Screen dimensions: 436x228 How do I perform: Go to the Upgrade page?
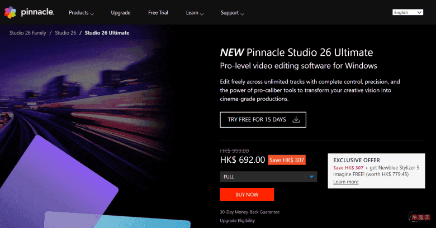click(121, 12)
